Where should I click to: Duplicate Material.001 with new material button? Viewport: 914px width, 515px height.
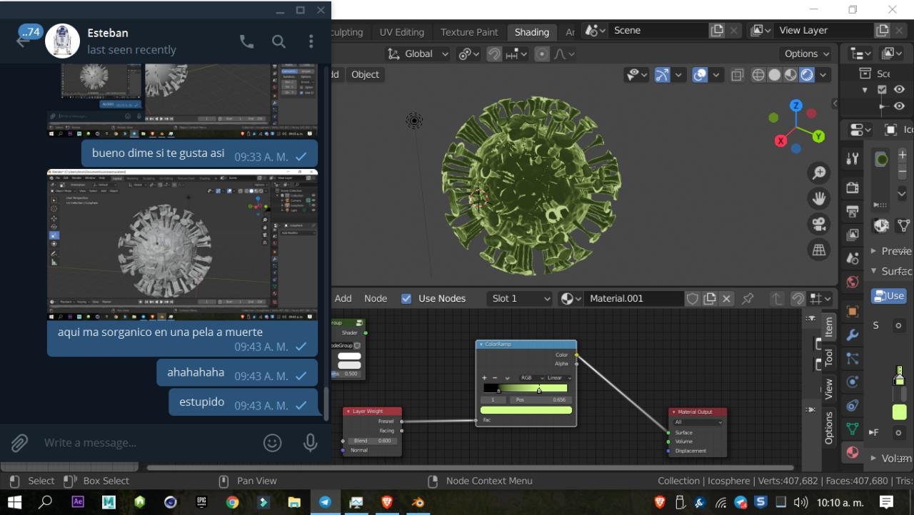click(x=710, y=299)
